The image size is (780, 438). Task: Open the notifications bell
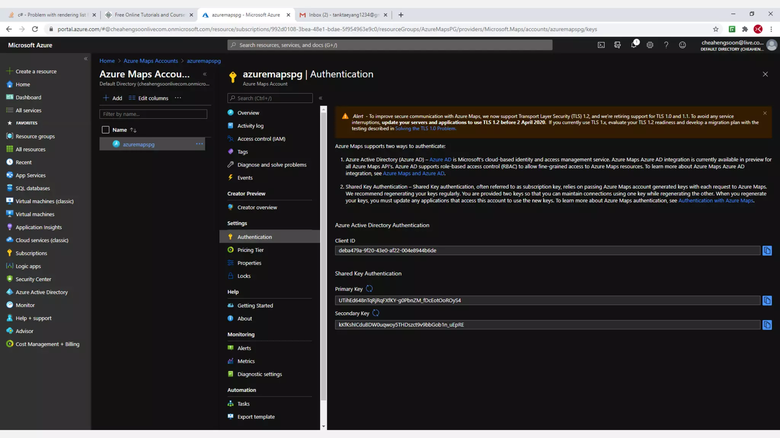pyautogui.click(x=633, y=45)
